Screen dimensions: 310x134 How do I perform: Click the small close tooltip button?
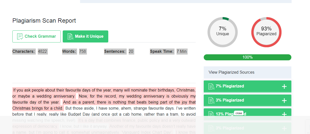(239, 113)
